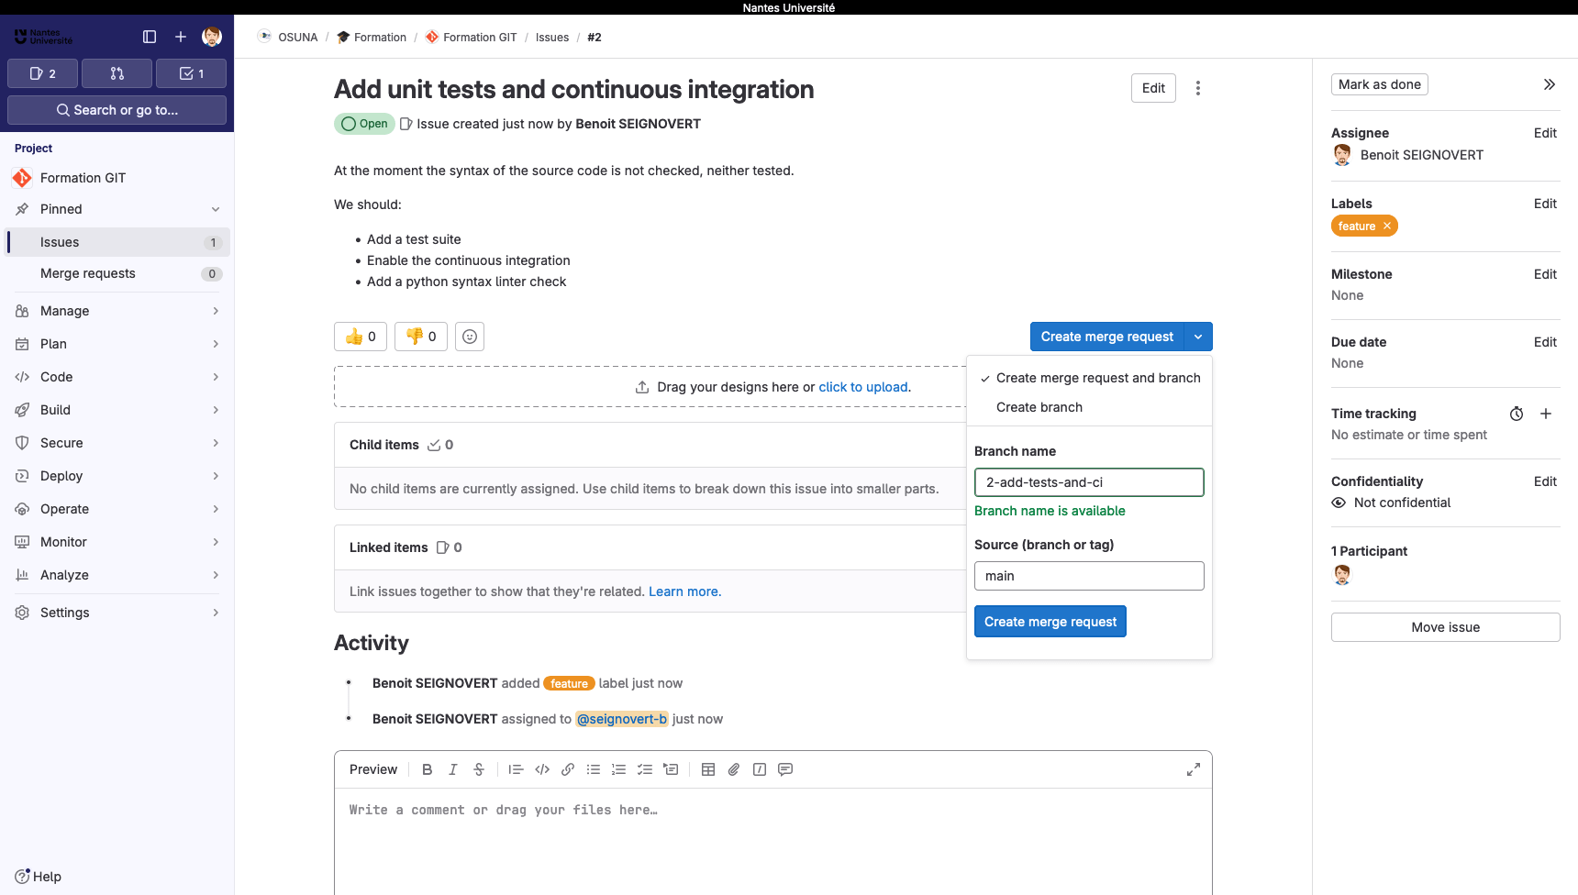Expand the Plan menu
Viewport: 1578px width, 895px height.
117,344
